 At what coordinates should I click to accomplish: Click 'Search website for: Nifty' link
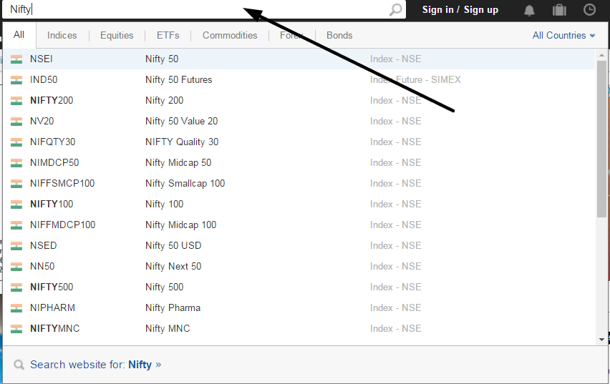click(x=95, y=365)
